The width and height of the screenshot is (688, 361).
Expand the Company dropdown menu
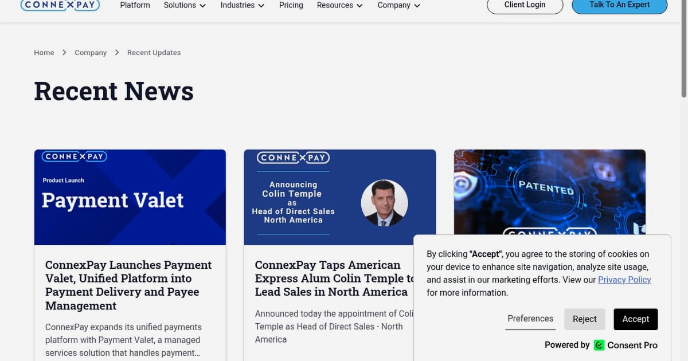pyautogui.click(x=399, y=5)
